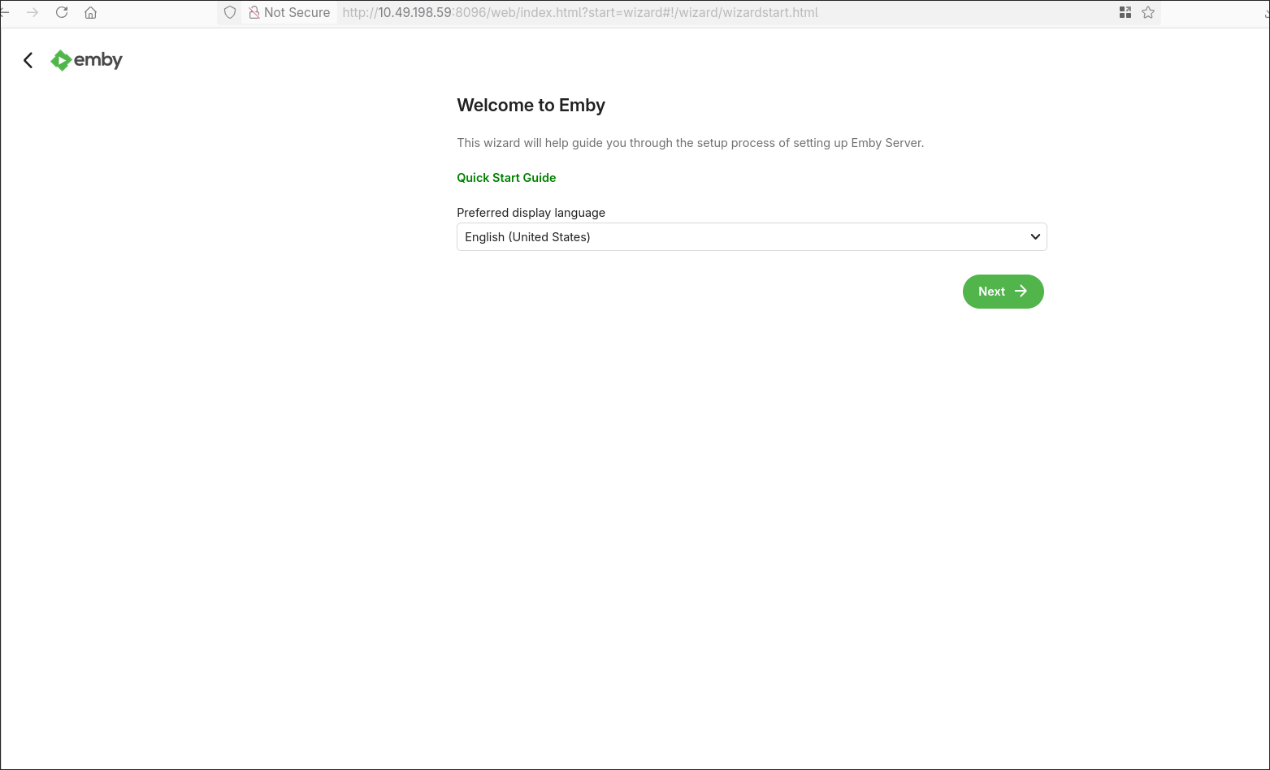The image size is (1270, 770).
Task: Open the Preferred display language dropdown
Action: pos(752,237)
